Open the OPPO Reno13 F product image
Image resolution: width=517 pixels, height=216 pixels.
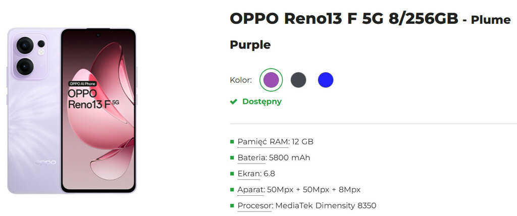[72, 111]
